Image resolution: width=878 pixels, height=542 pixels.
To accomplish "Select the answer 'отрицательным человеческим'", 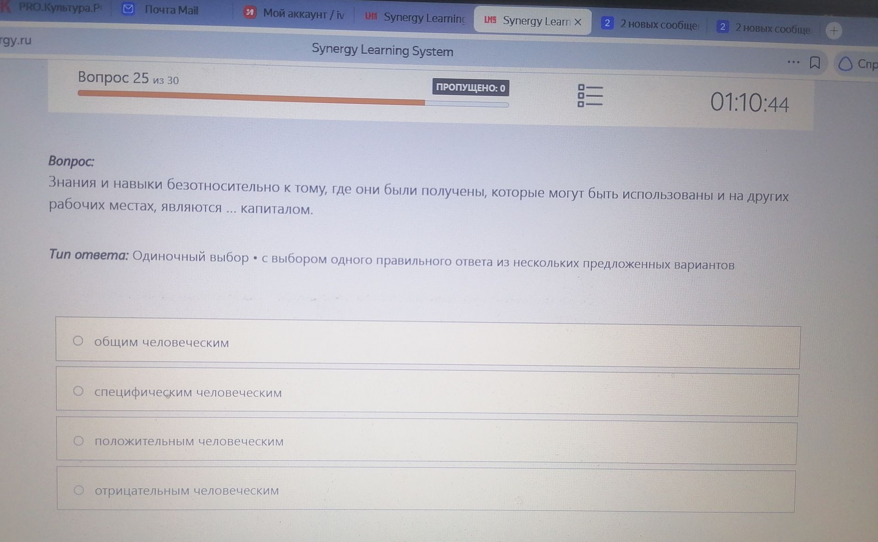I will click(x=426, y=490).
